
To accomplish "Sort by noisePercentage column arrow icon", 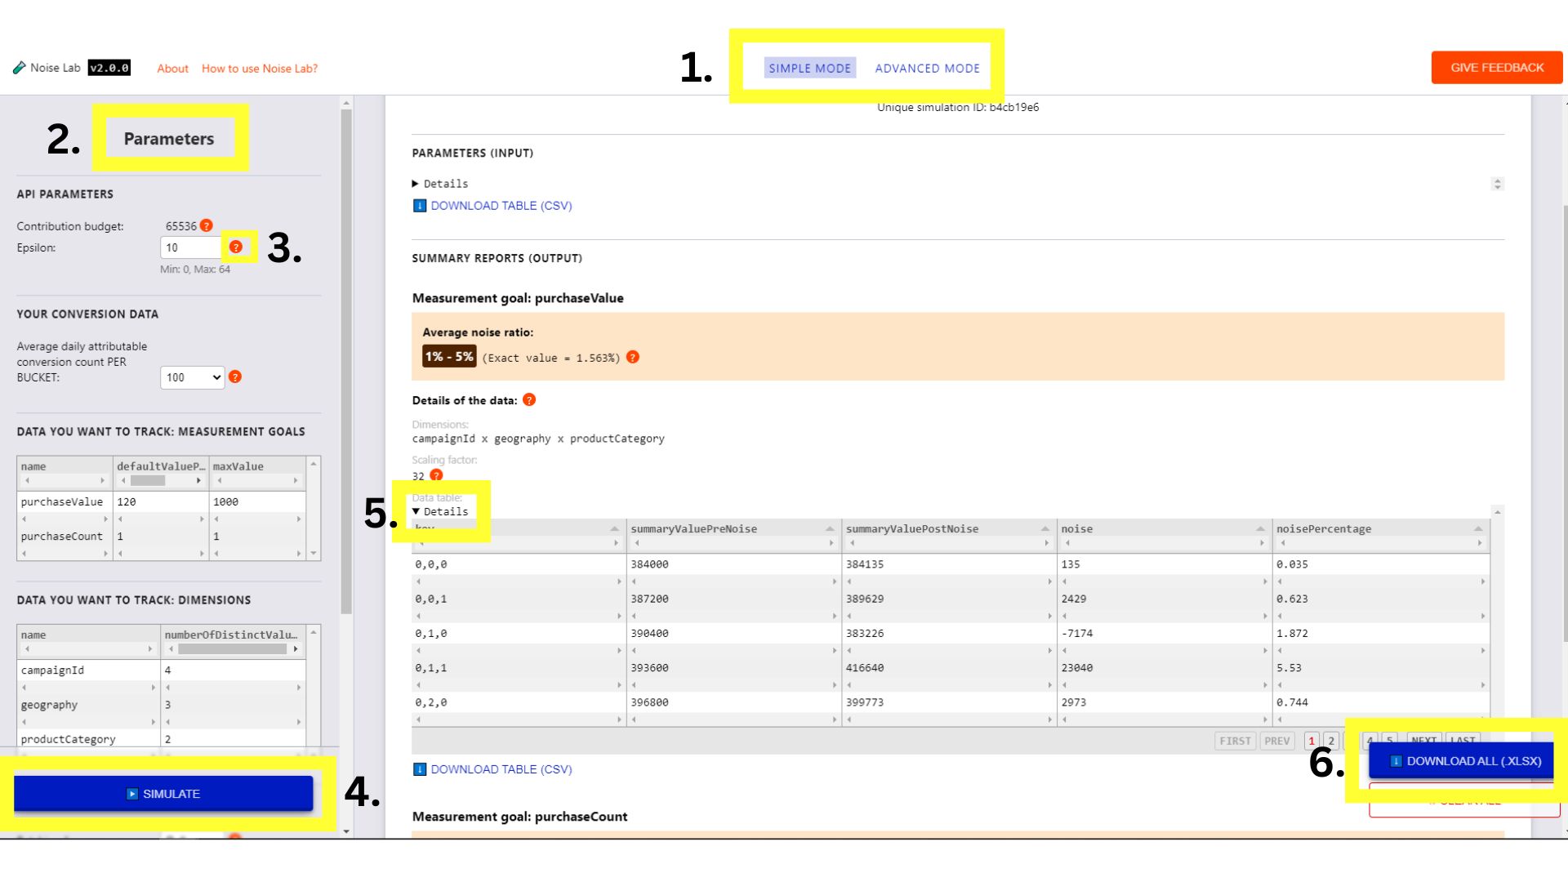I will 1478,529.
